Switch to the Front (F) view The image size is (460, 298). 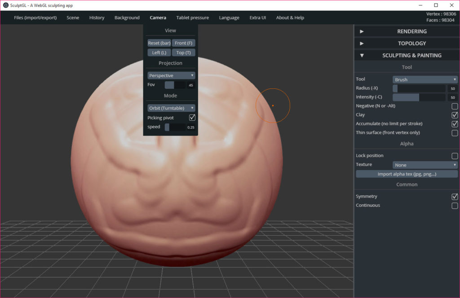click(184, 43)
